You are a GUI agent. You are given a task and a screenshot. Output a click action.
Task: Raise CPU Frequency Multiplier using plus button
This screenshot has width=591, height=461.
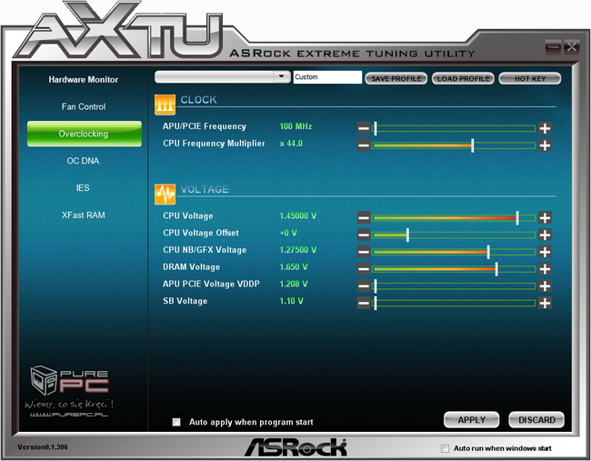[x=545, y=145]
